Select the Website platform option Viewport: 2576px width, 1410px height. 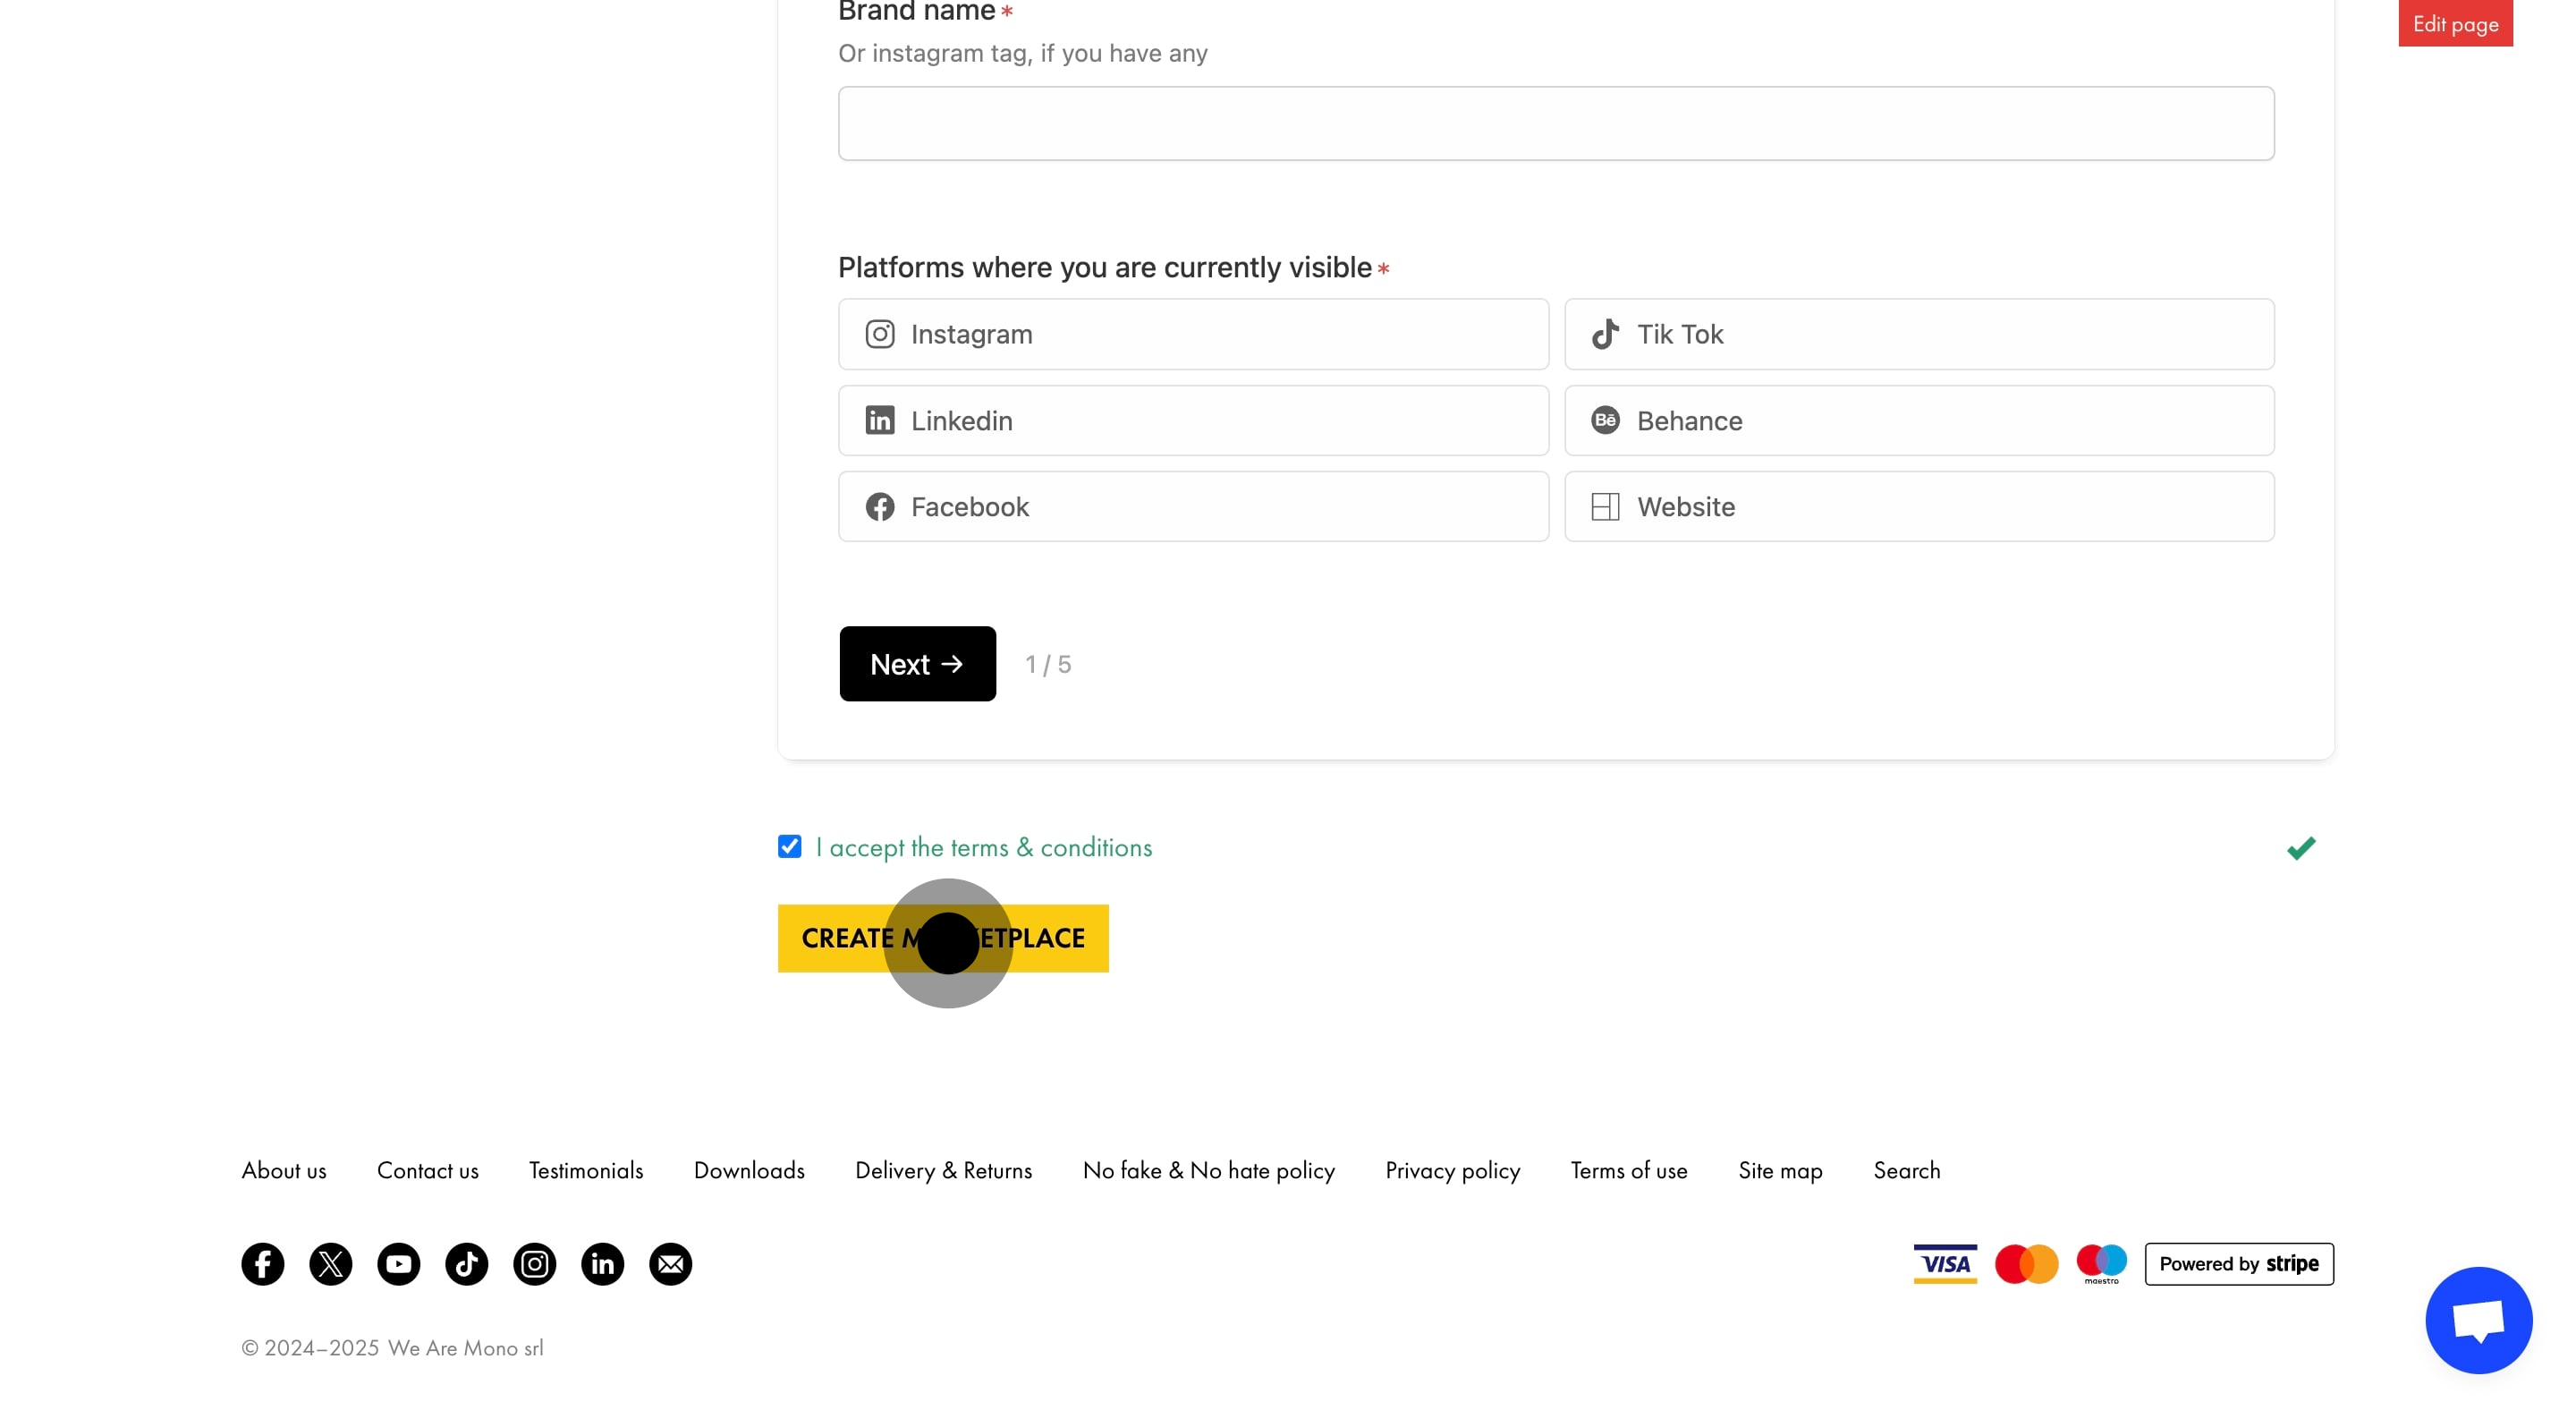(1919, 506)
